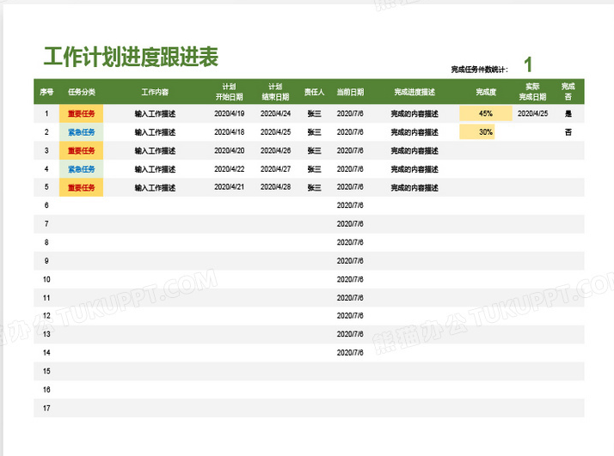Select the 2020/4/28 planned end date cell
Screen dimensions: 614x456
pos(275,187)
